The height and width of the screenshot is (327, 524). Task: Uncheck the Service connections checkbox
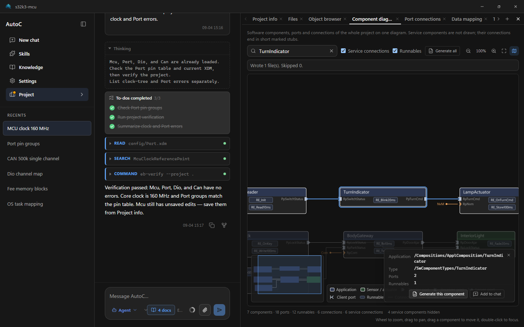(x=343, y=51)
